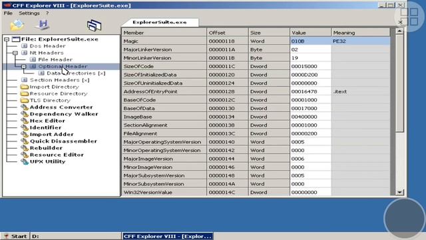Screen dimensions: 426x240
Task: Click the Quick Disassembler tool icon
Action: click(25, 141)
